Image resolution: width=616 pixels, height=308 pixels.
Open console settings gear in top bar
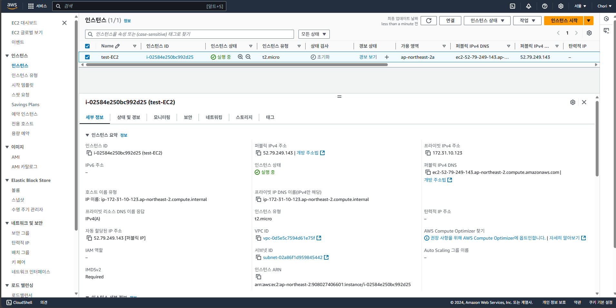pos(561,6)
